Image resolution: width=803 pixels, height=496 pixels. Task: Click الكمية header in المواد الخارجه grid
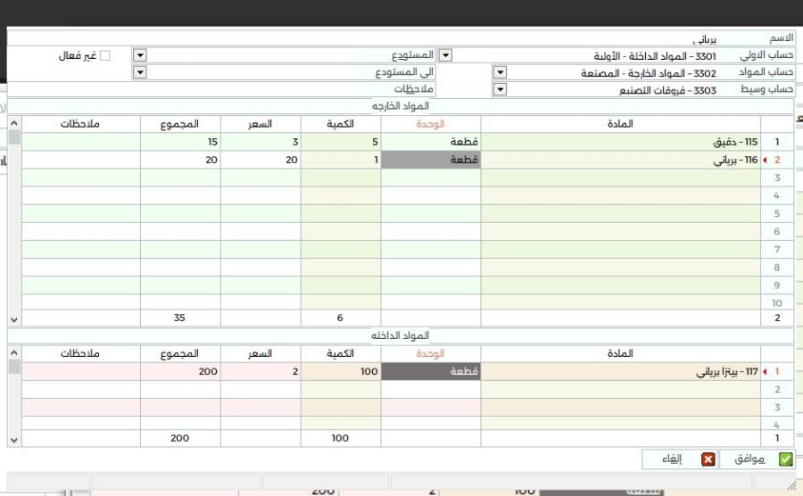[341, 124]
